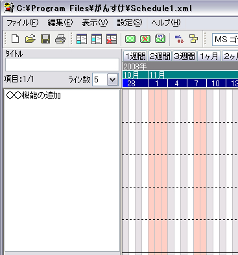The width and height of the screenshot is (238, 255).
Task: Click the delete schedule bar icon with red X
Action: [145, 39]
